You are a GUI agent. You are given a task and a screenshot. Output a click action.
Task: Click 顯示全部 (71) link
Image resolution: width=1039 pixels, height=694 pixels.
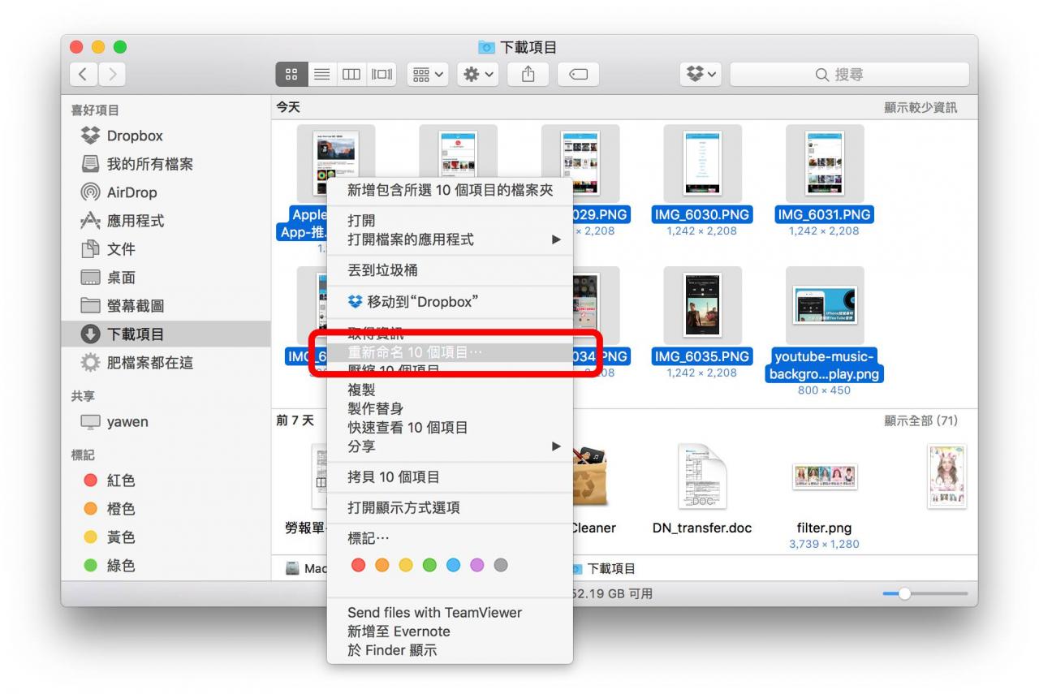(x=920, y=420)
